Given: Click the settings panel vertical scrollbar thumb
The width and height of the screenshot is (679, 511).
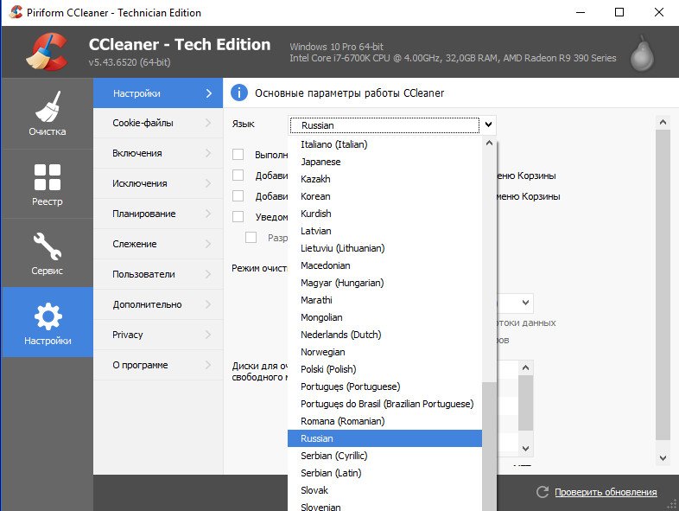Looking at the screenshot, I should pyautogui.click(x=663, y=284).
